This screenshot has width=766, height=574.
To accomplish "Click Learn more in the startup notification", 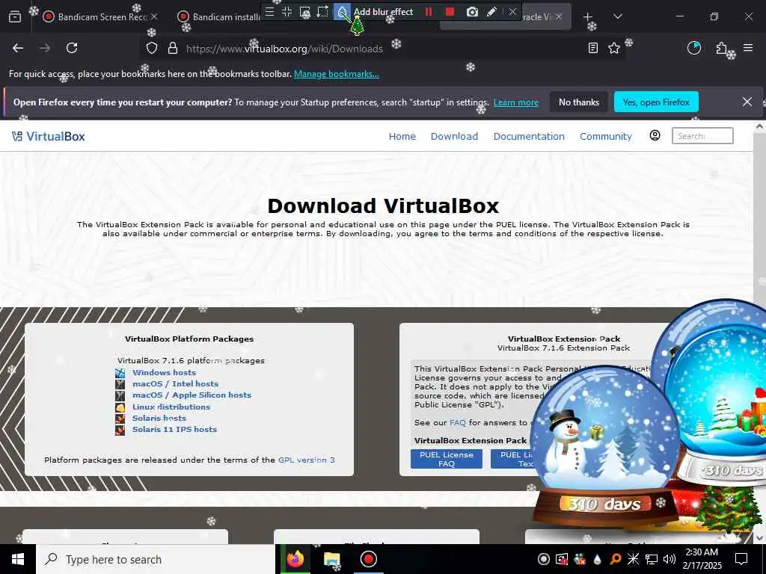I will coord(516,102).
